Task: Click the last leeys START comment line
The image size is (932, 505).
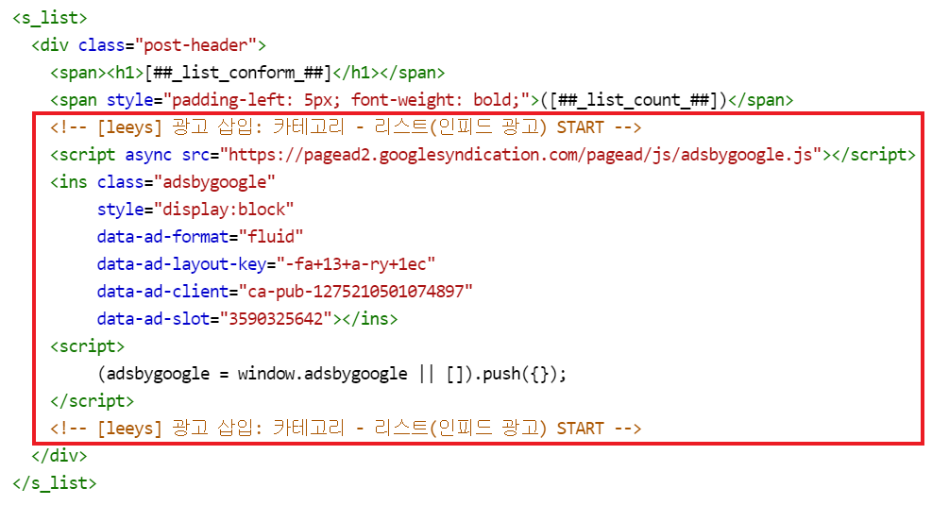Action: click(x=346, y=428)
